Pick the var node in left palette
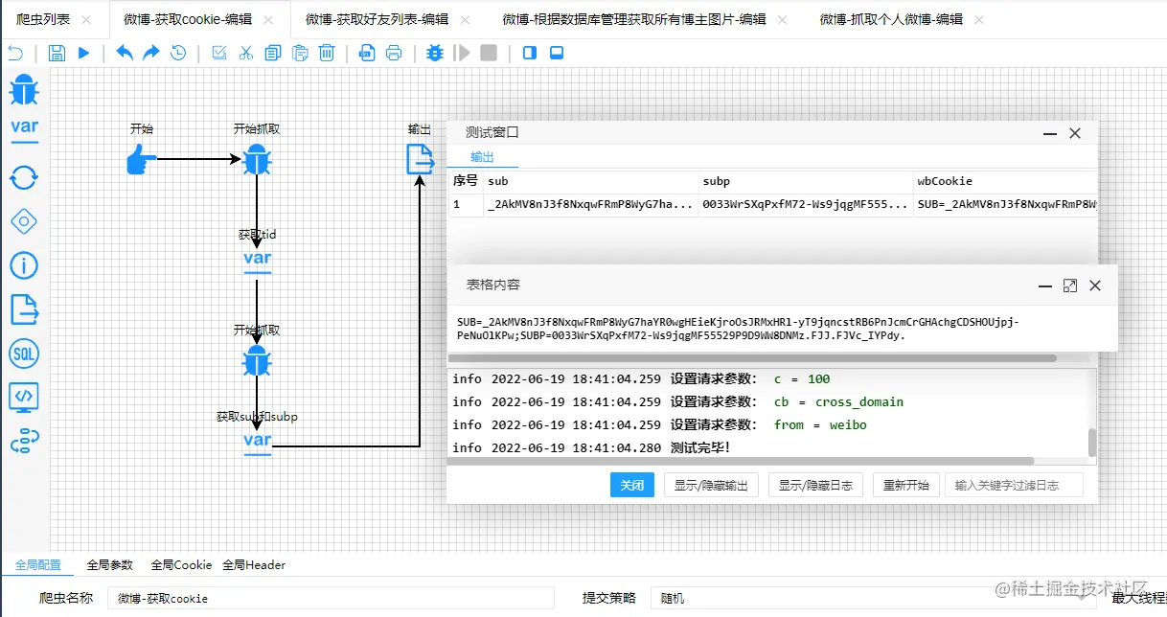The image size is (1167, 617). coord(24,129)
